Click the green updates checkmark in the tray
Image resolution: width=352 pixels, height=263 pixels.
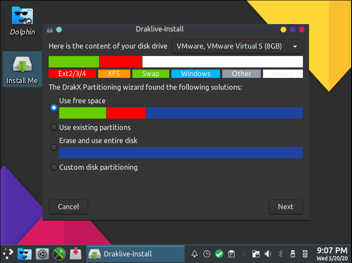click(219, 254)
